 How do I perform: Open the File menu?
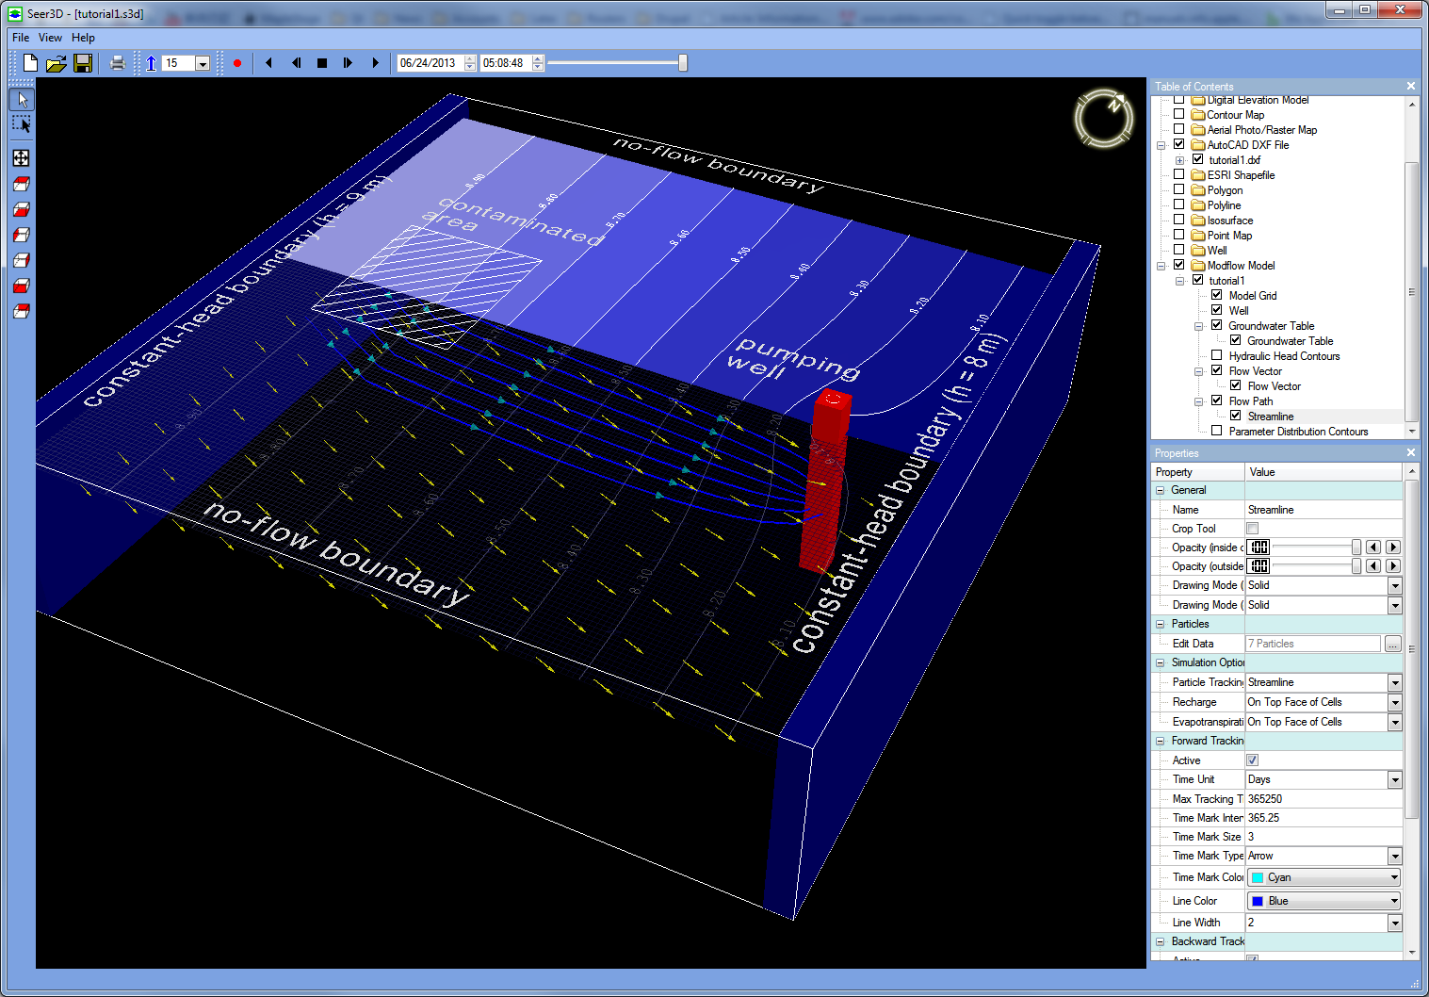point(21,38)
